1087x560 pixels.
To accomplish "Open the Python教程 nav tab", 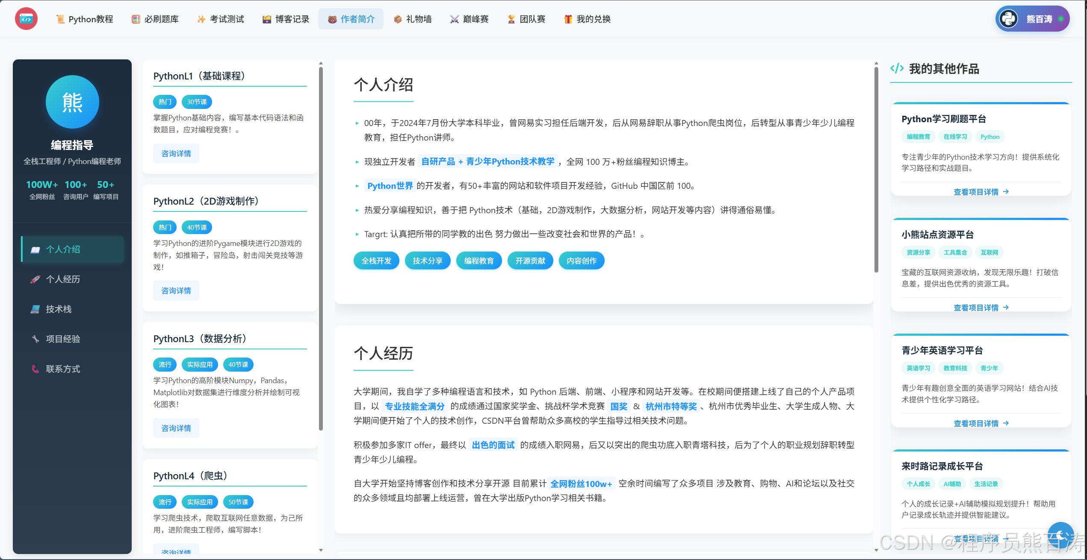I will pos(85,19).
